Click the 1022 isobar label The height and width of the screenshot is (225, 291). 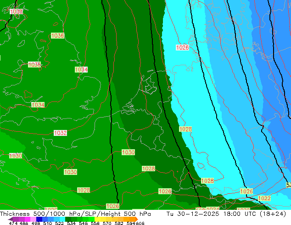coord(264,198)
